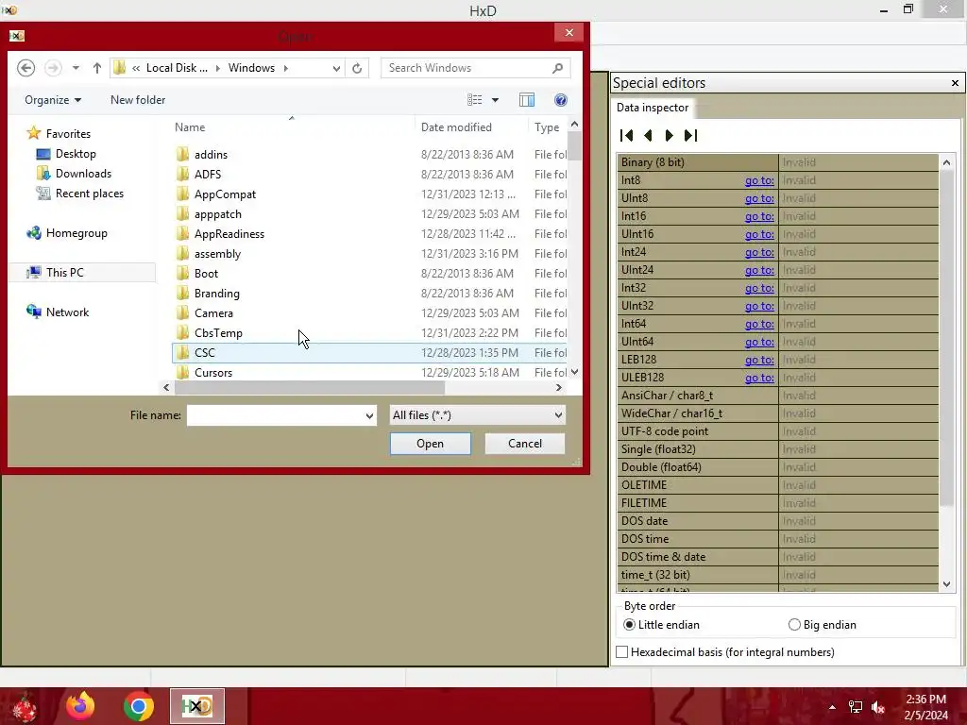Switch to the Data inspector tab
The height and width of the screenshot is (725, 967).
653,108
